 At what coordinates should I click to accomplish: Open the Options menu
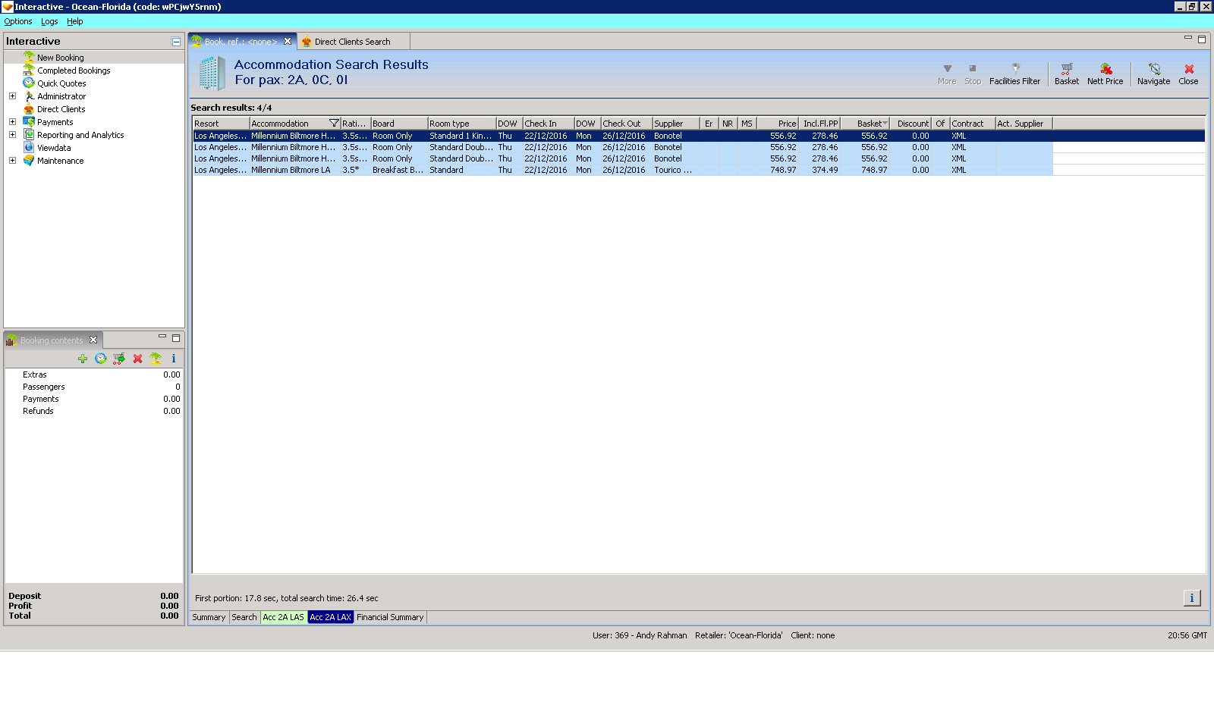[18, 21]
